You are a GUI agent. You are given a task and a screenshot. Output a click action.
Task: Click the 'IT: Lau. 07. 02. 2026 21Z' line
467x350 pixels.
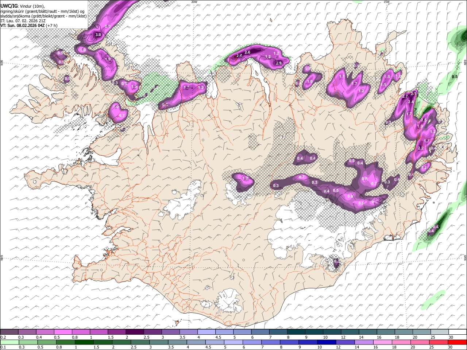pos(23,21)
